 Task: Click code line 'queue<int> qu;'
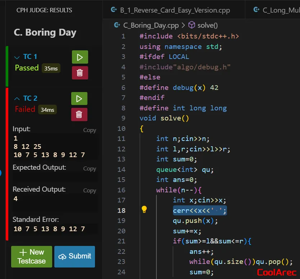click(185, 170)
